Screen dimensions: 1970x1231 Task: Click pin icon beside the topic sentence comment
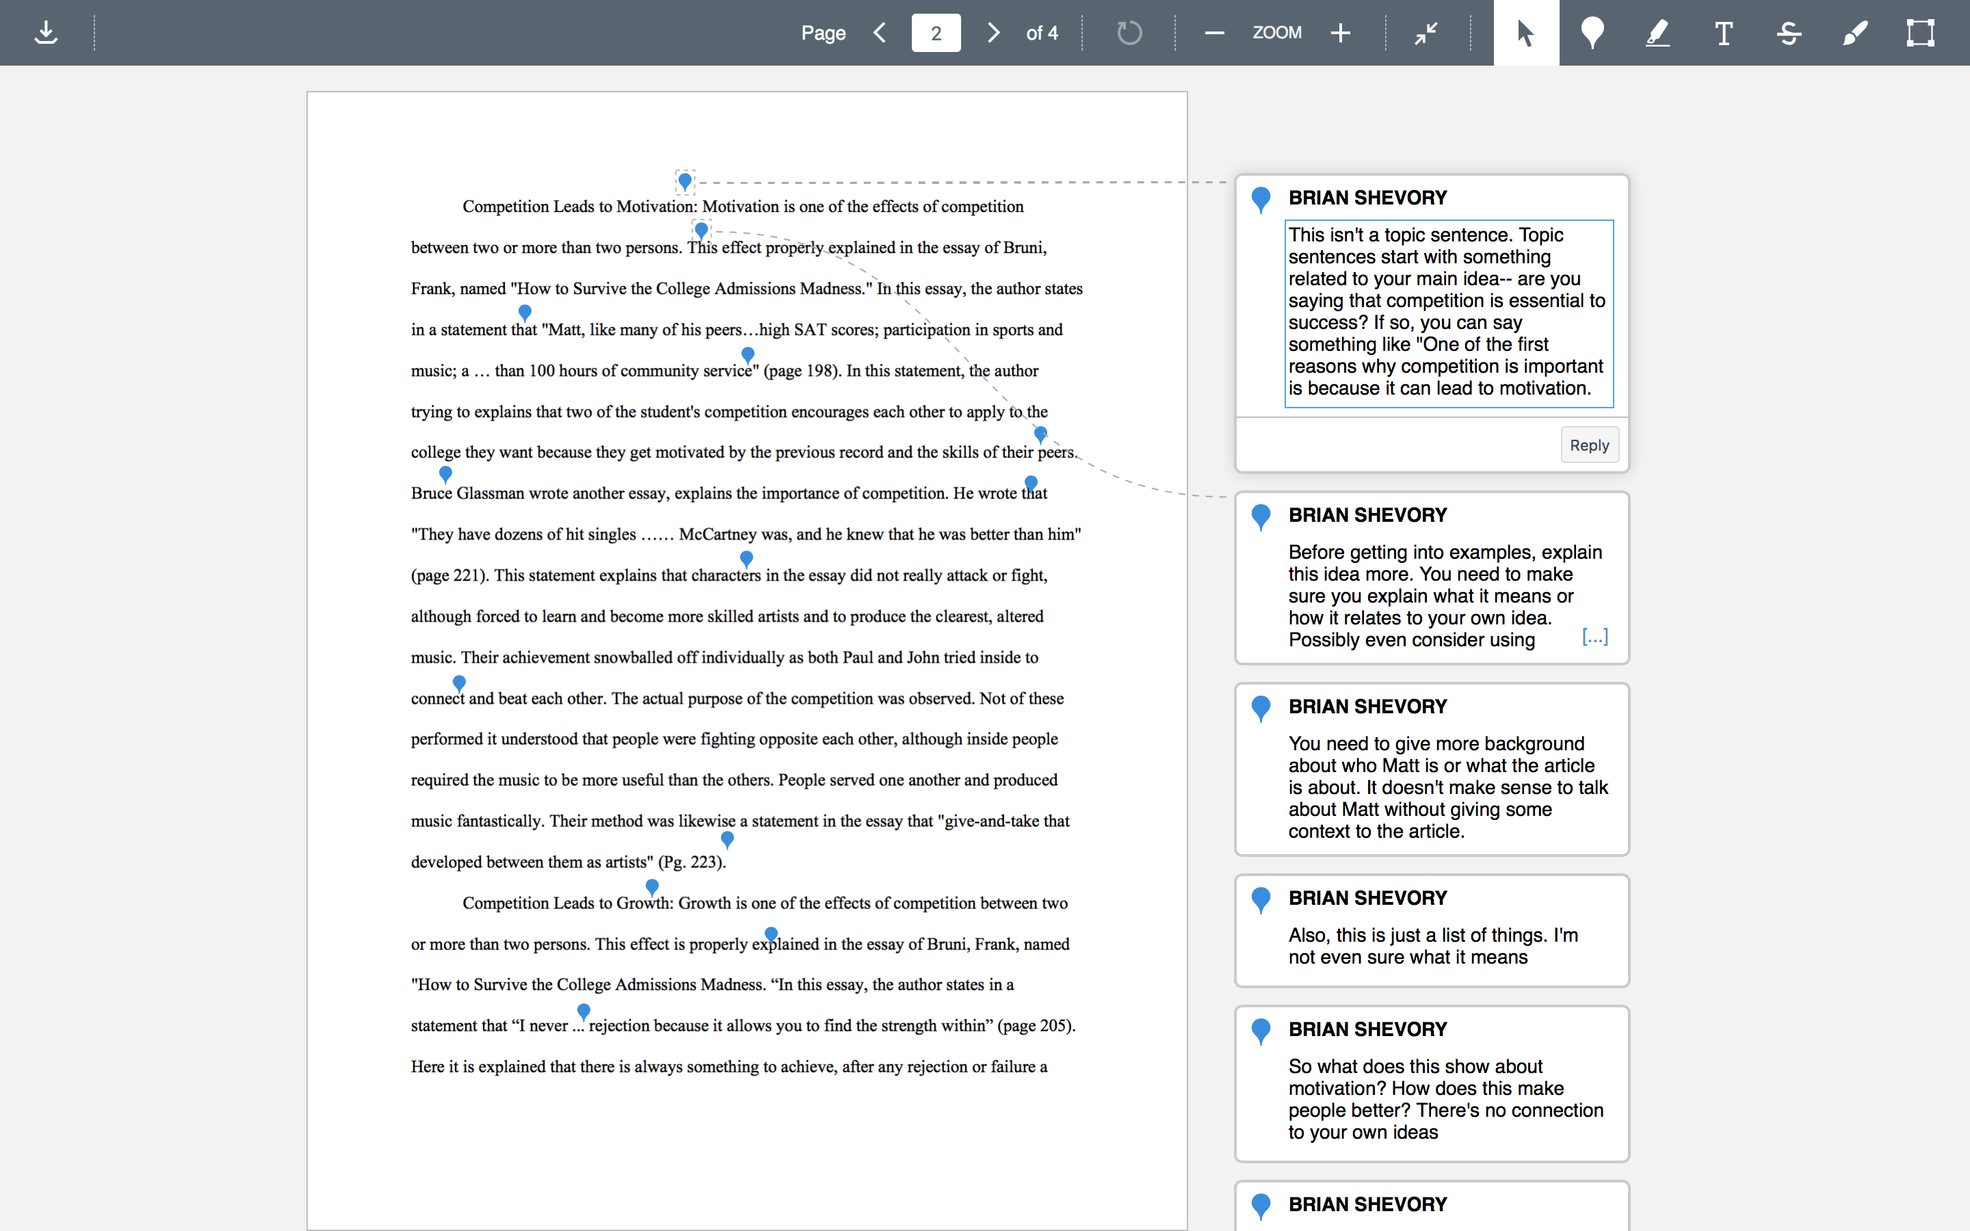(1261, 200)
